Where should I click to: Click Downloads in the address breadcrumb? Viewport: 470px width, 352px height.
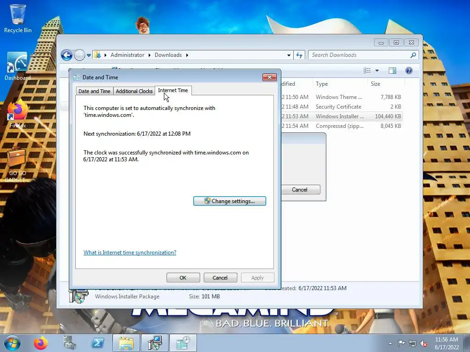pyautogui.click(x=168, y=55)
